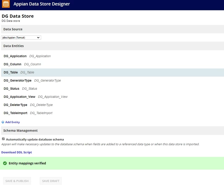Click the SAVE DRAFT button
Image resolution: width=224 pixels, height=185 pixels.
click(51, 181)
